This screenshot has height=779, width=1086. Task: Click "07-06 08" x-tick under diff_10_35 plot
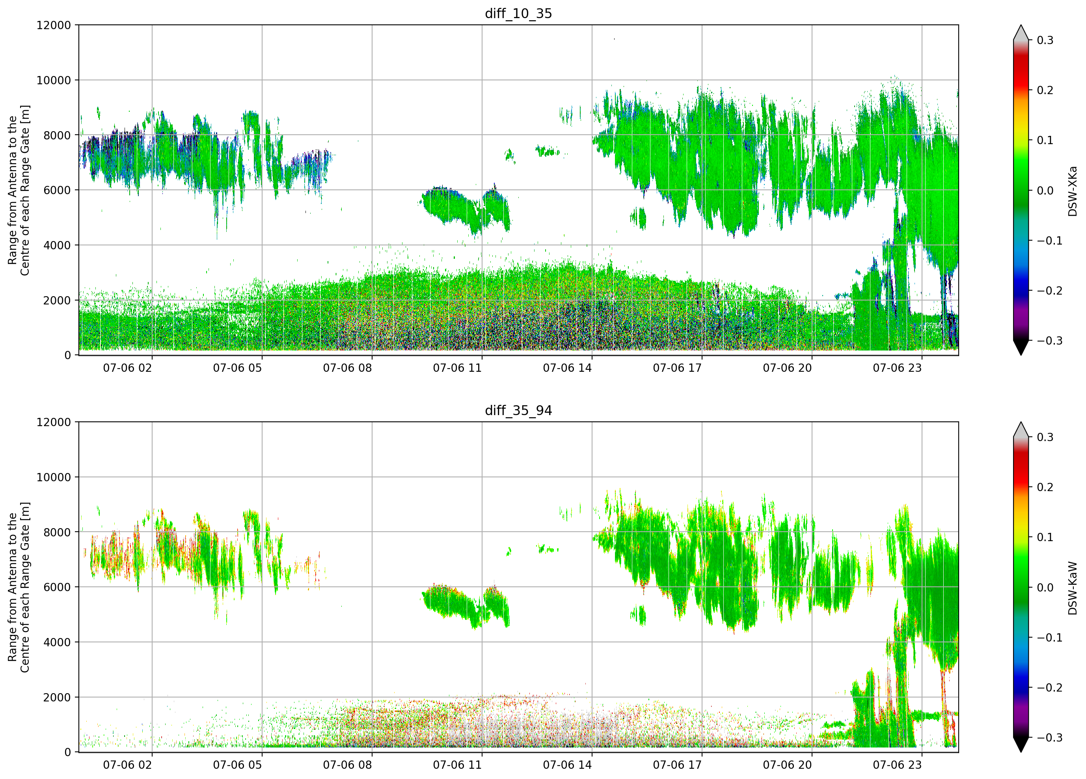pyautogui.click(x=347, y=368)
